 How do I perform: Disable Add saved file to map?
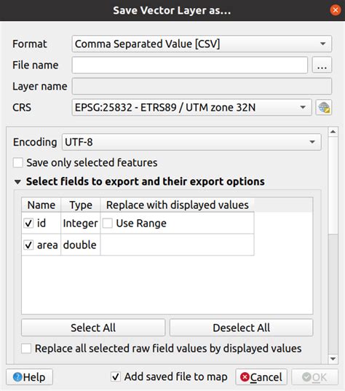116,376
